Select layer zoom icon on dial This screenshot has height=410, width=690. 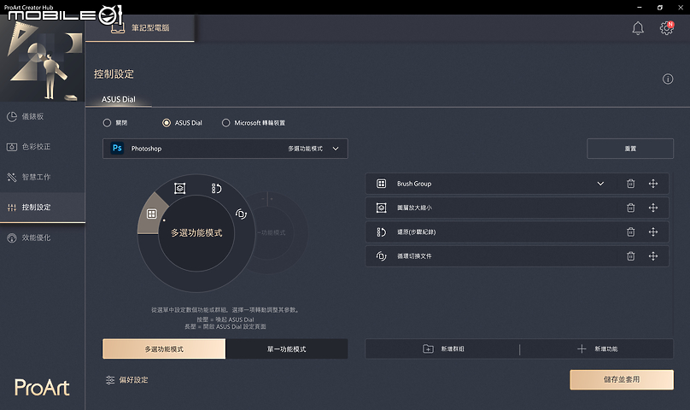point(179,189)
